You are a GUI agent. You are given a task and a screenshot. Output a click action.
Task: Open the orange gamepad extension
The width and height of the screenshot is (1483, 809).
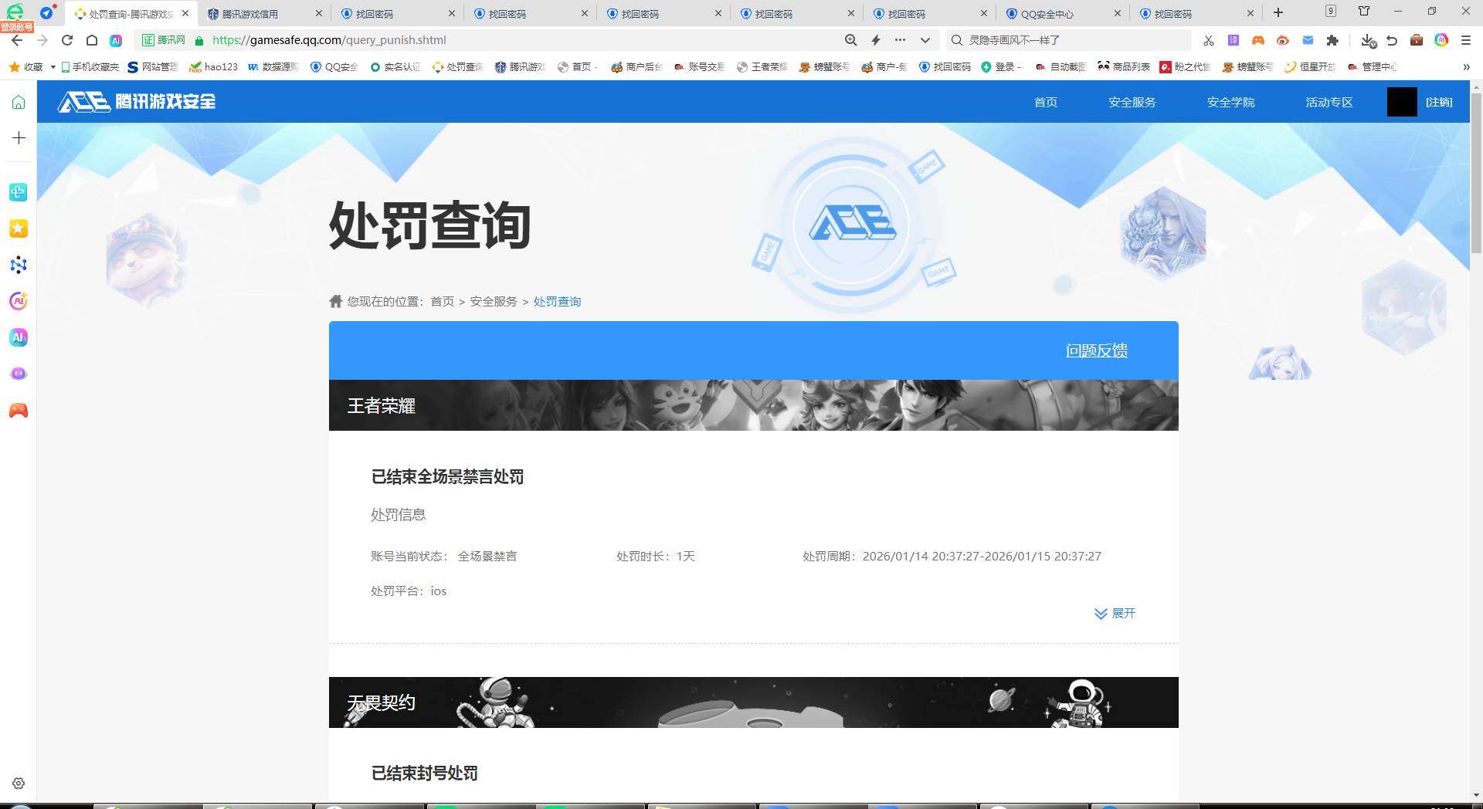tap(1258, 40)
